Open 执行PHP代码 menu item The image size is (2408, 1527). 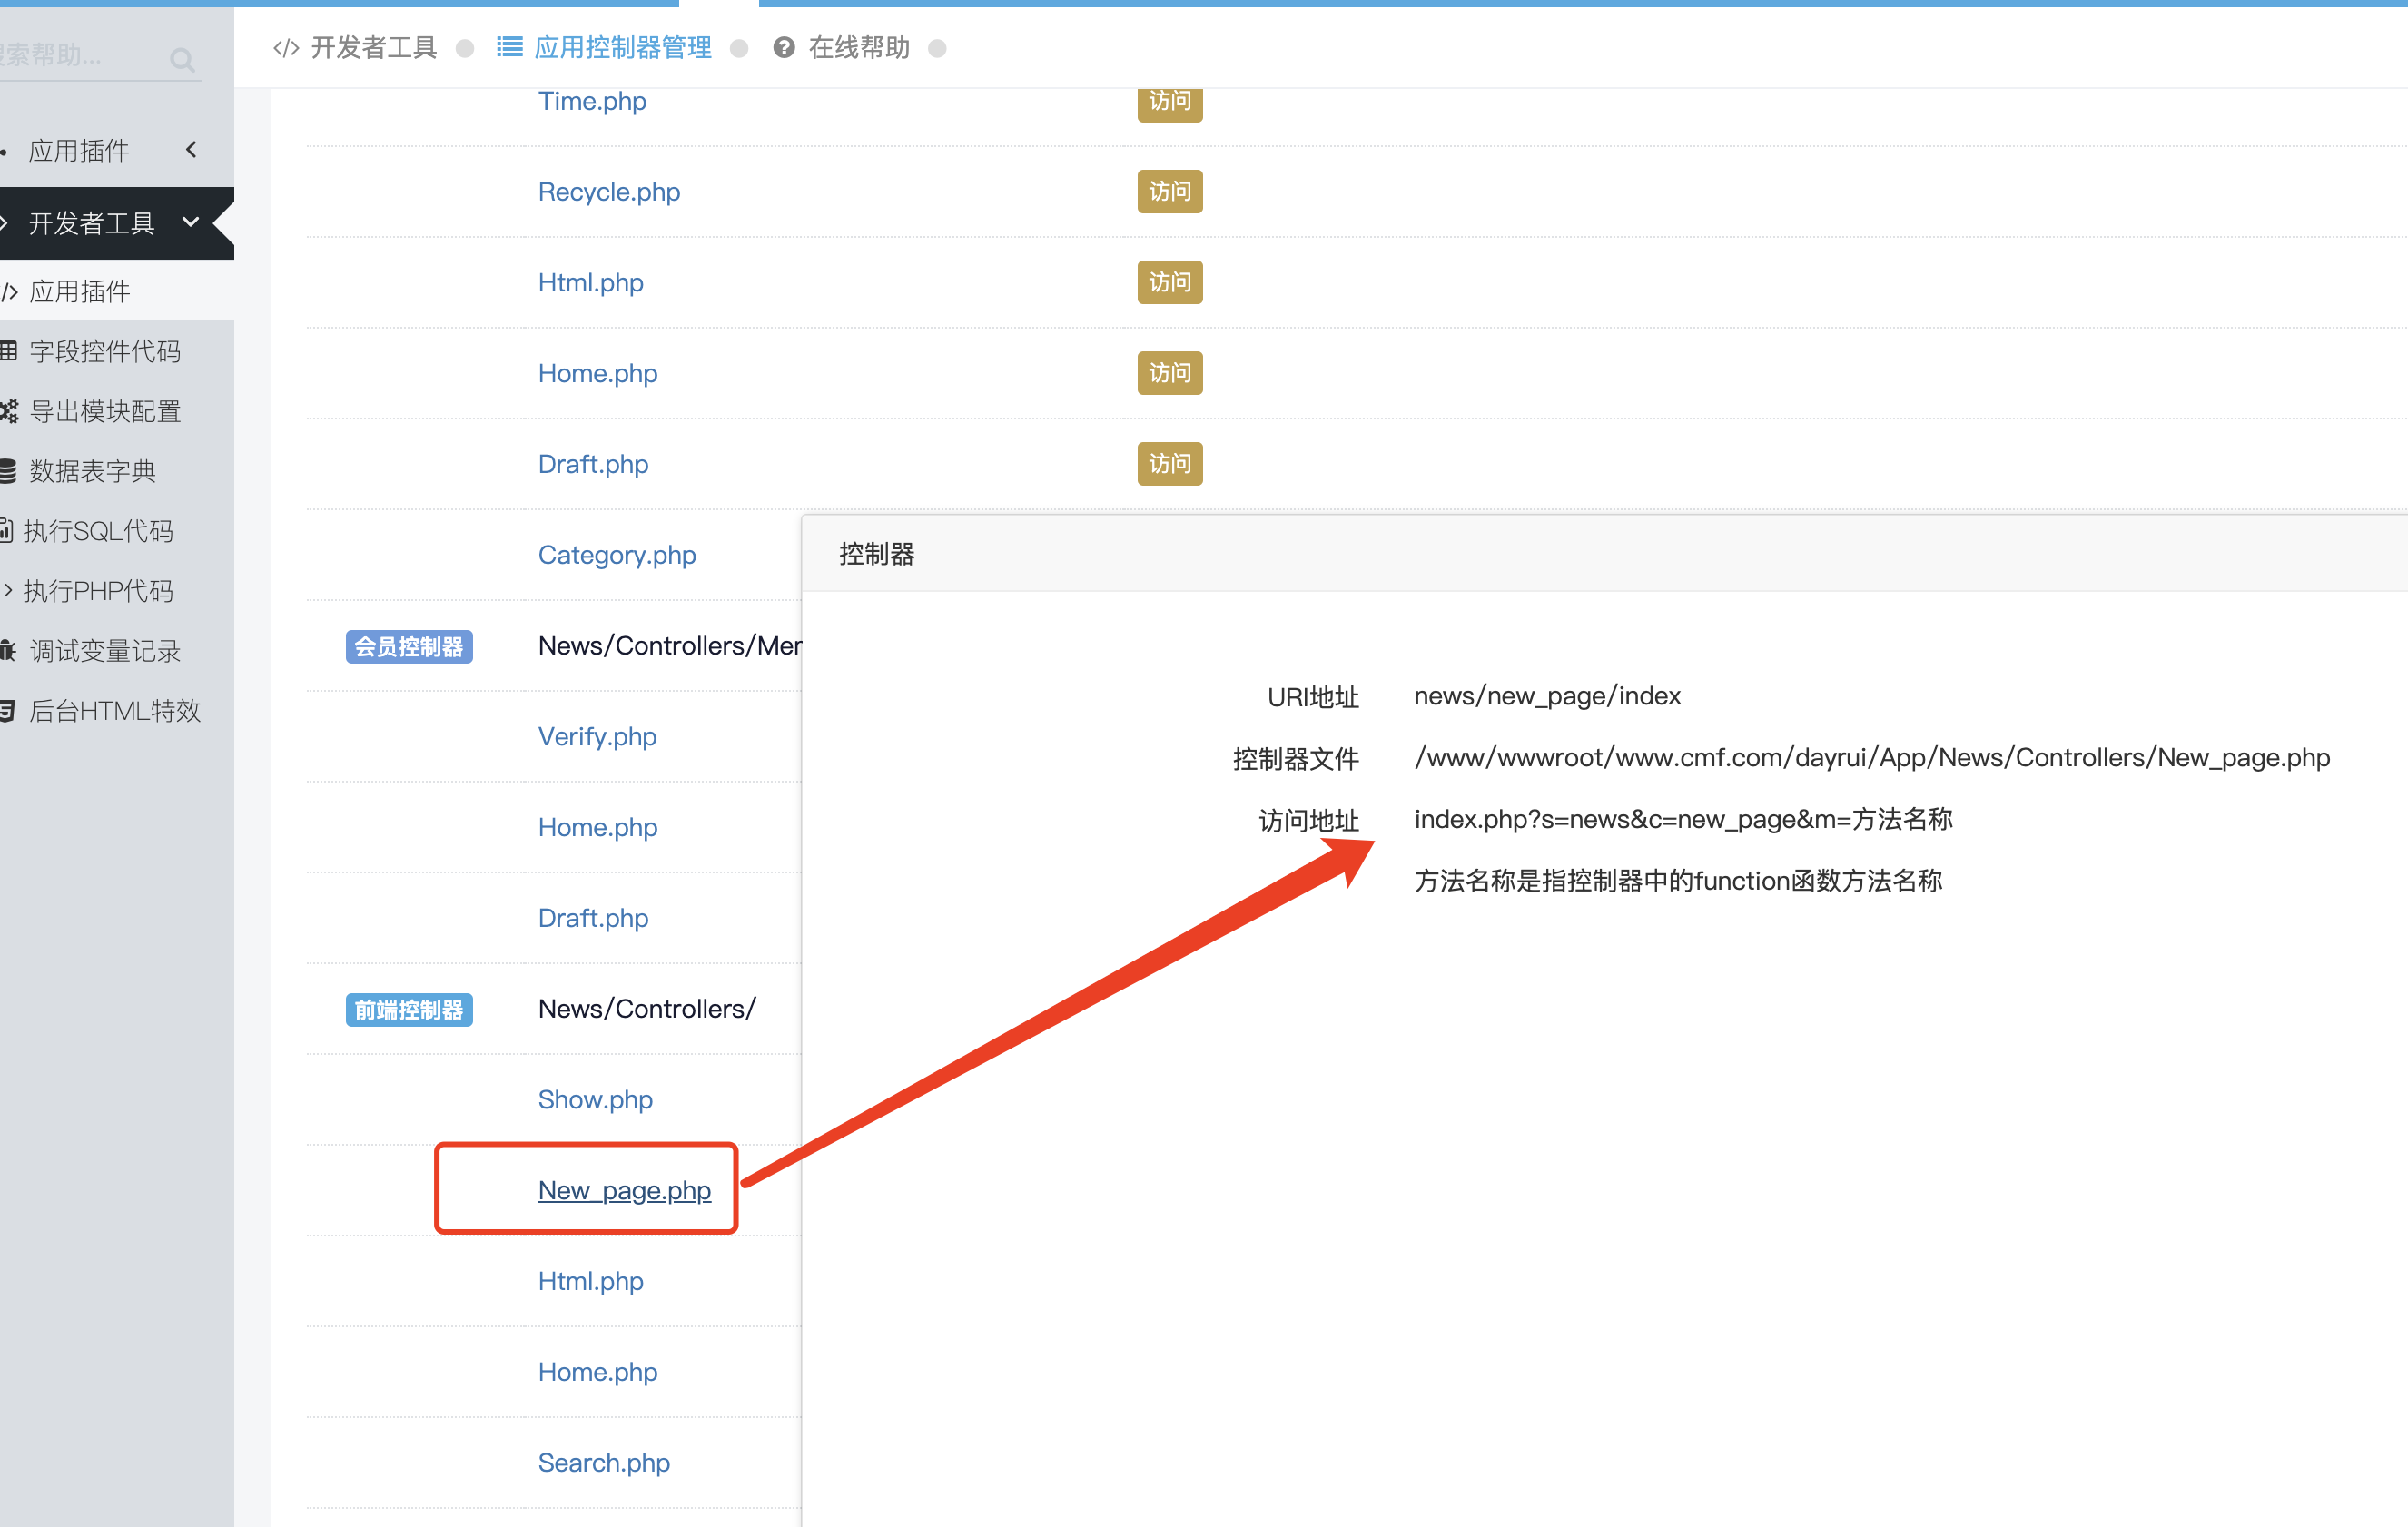click(x=98, y=591)
